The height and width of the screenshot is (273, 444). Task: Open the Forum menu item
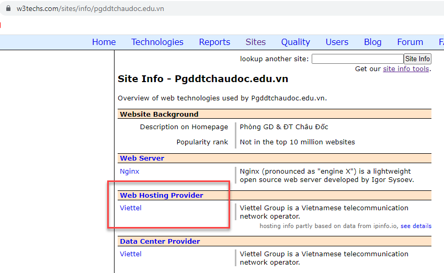tap(409, 42)
